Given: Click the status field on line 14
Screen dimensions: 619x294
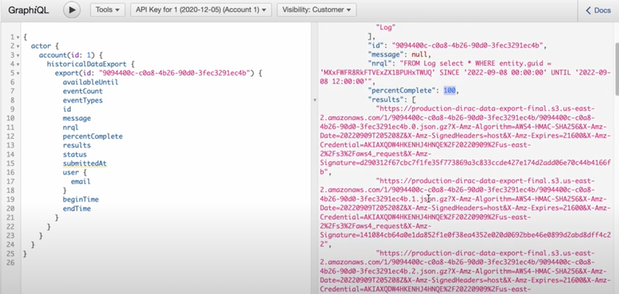Looking at the screenshot, I should click(x=75, y=154).
